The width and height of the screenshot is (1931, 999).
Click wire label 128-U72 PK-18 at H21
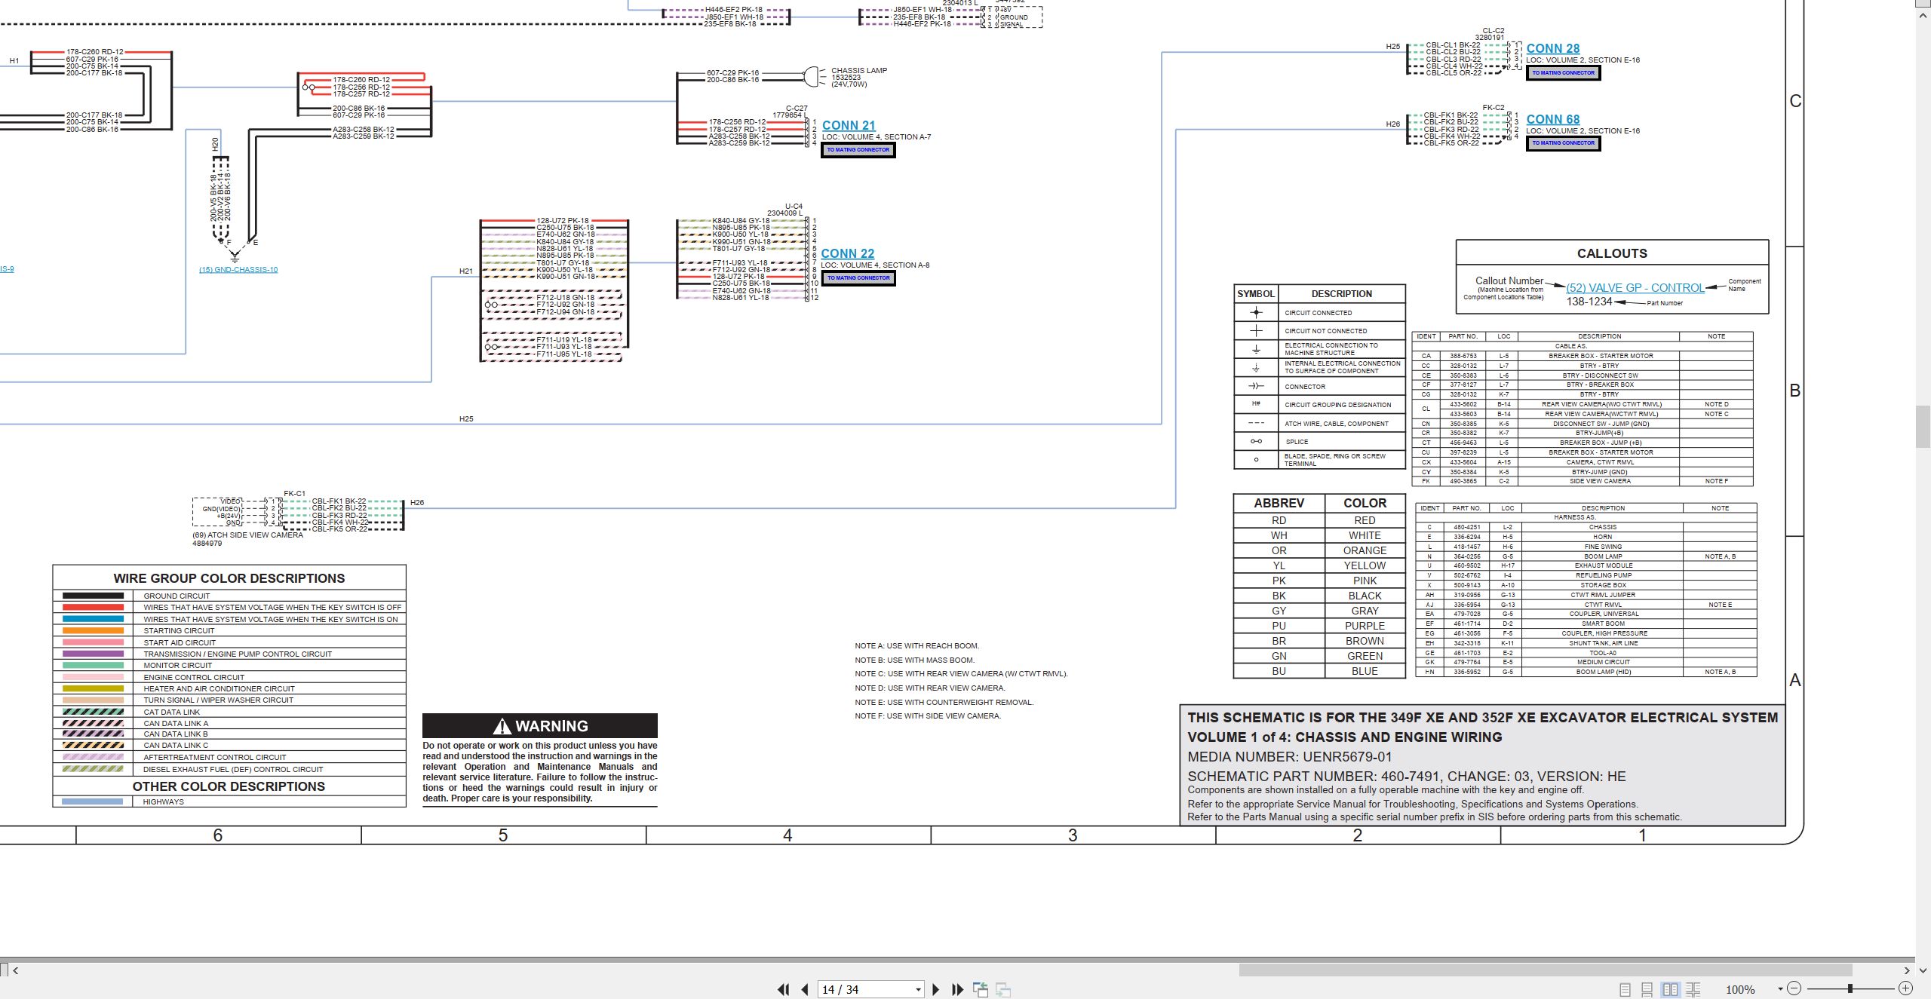563,221
